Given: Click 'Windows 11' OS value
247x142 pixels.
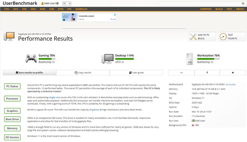Looking at the screenshot, I should click(198, 98).
